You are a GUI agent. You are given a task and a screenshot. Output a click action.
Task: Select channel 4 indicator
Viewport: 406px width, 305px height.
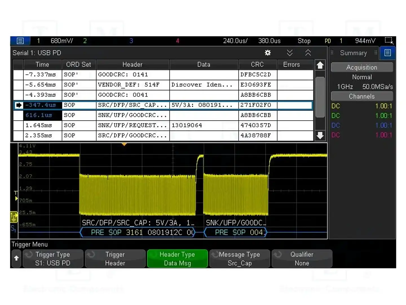(x=177, y=41)
